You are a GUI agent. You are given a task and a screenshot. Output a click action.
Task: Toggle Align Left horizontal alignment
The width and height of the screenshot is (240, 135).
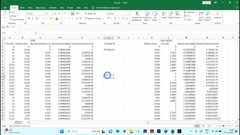(65, 18)
